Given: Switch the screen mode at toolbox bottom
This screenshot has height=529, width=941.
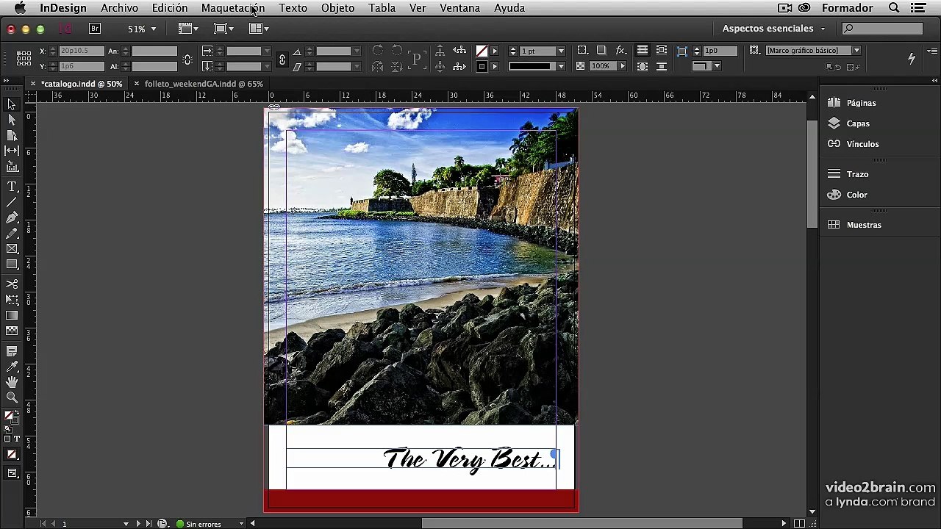Looking at the screenshot, I should click(12, 473).
